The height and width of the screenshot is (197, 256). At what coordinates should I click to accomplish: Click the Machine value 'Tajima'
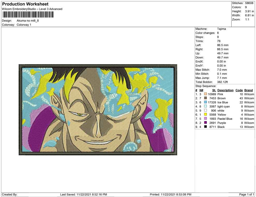click(x=221, y=29)
